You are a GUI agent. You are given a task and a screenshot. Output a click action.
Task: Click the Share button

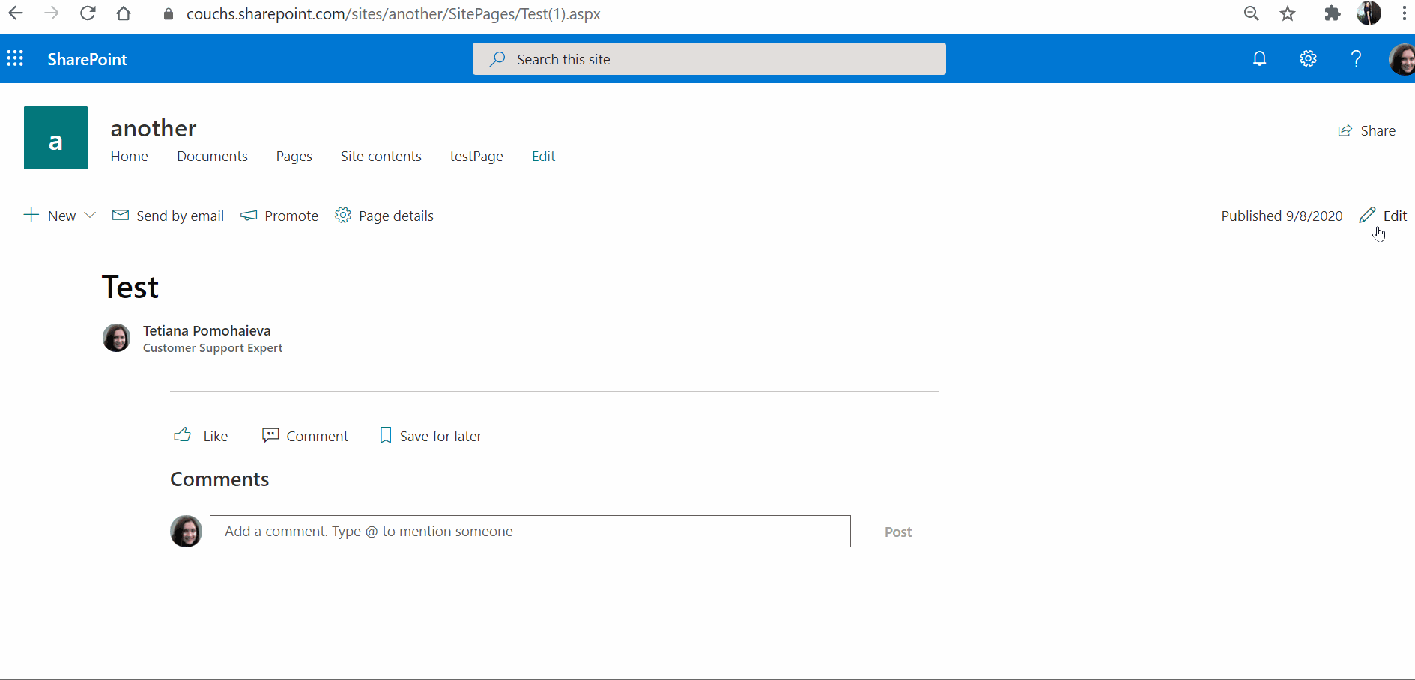1367,130
